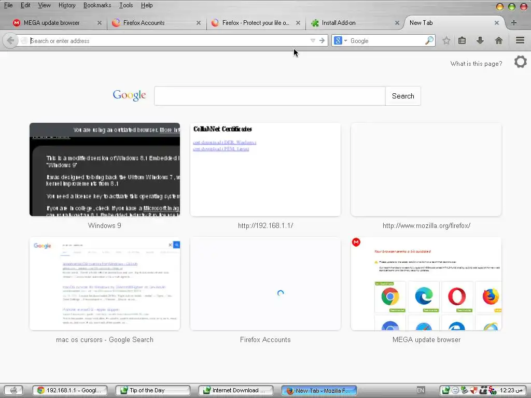531x398 pixels.
Task: Click the magnifier icon in the search box
Action: 429,40
